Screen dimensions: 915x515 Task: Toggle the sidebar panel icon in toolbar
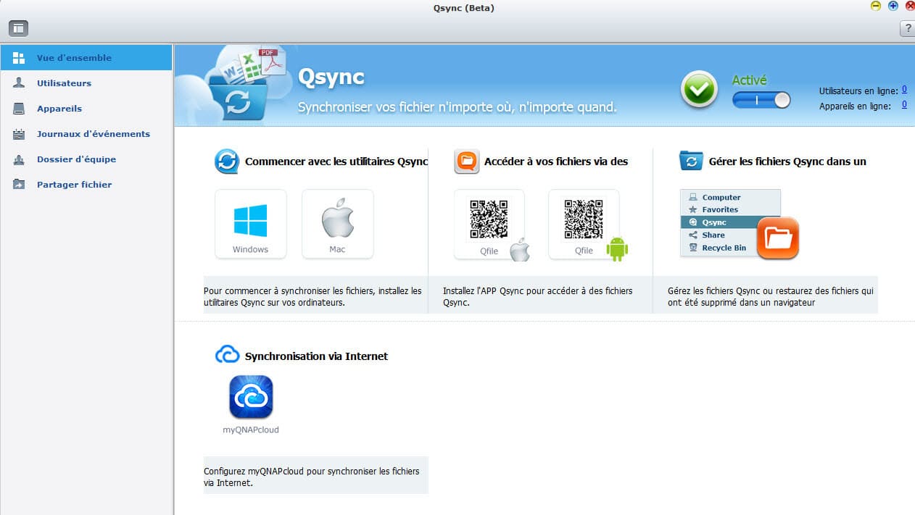(18, 29)
